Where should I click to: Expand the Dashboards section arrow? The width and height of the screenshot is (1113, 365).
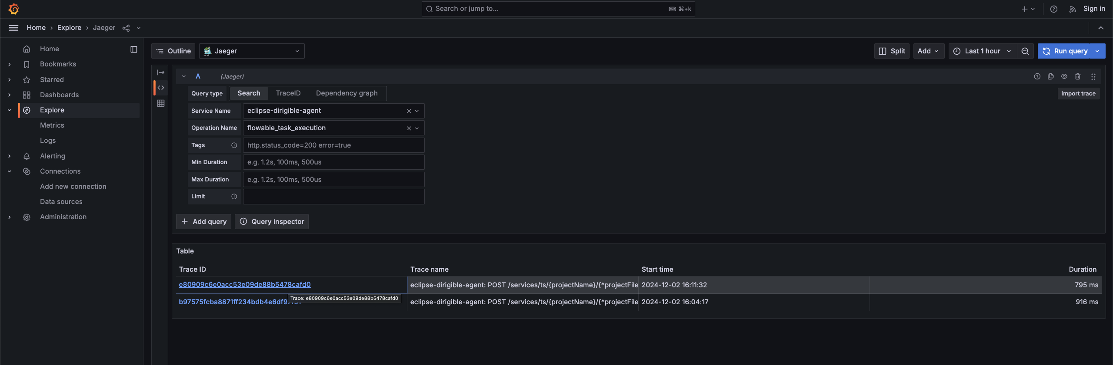click(10, 95)
